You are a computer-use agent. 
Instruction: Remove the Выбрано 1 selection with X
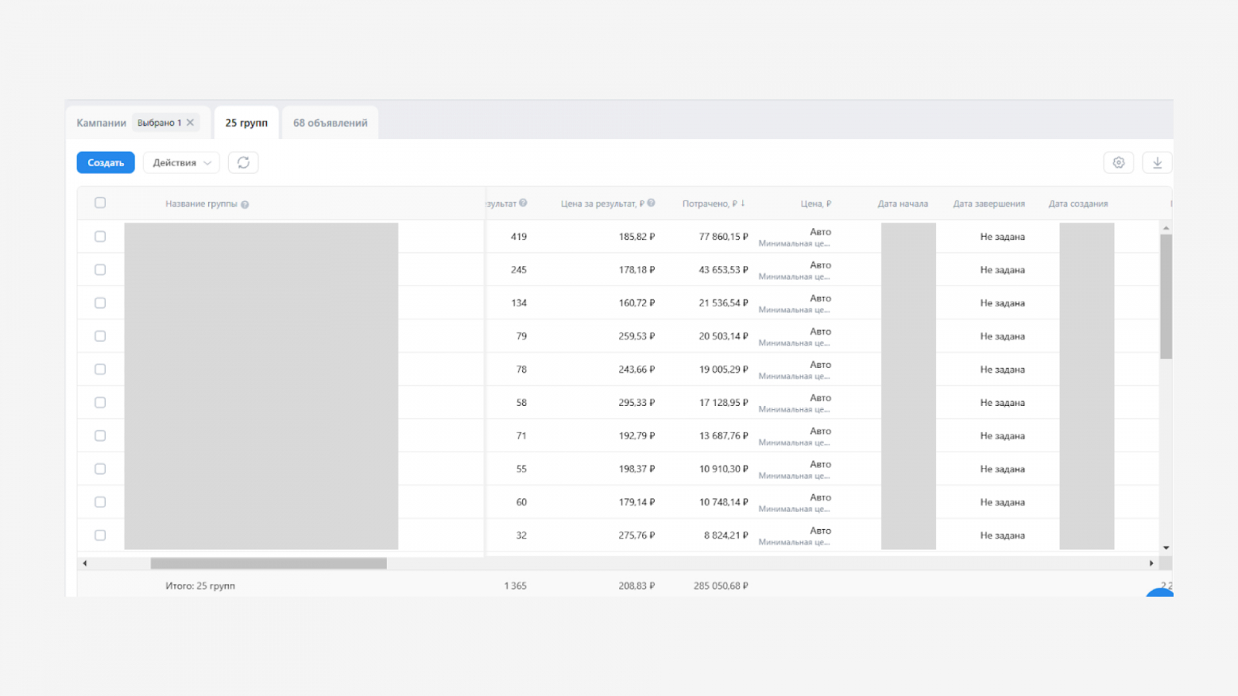[x=190, y=122]
